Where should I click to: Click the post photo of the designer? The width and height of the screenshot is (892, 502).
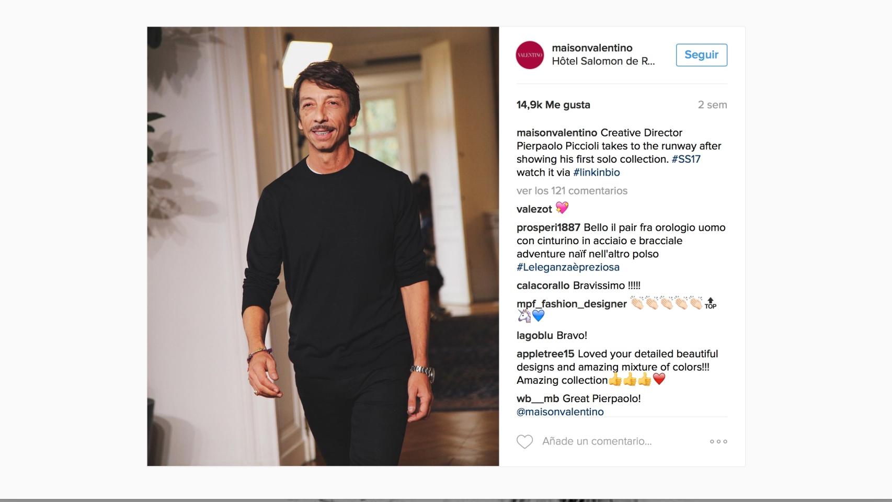323,246
